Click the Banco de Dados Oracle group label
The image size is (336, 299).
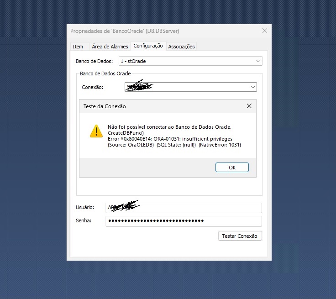(x=105, y=73)
